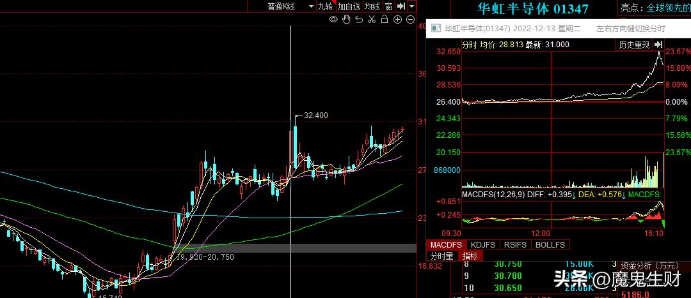
Task: Click the 左右方向键切换分时 hint text
Action: tap(631, 29)
